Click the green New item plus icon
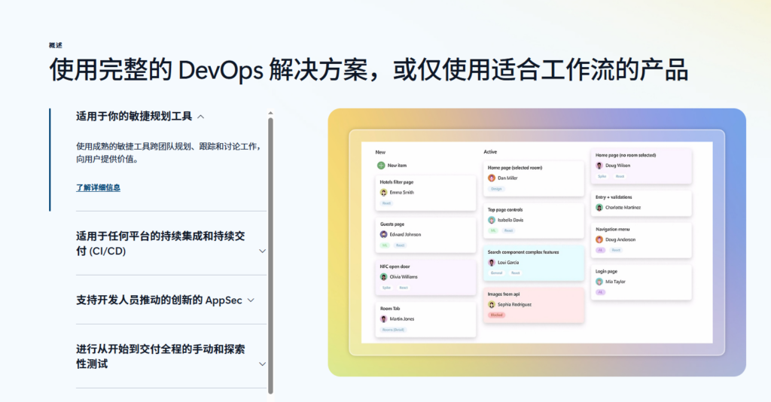Viewport: 771px width, 402px height. (x=381, y=166)
